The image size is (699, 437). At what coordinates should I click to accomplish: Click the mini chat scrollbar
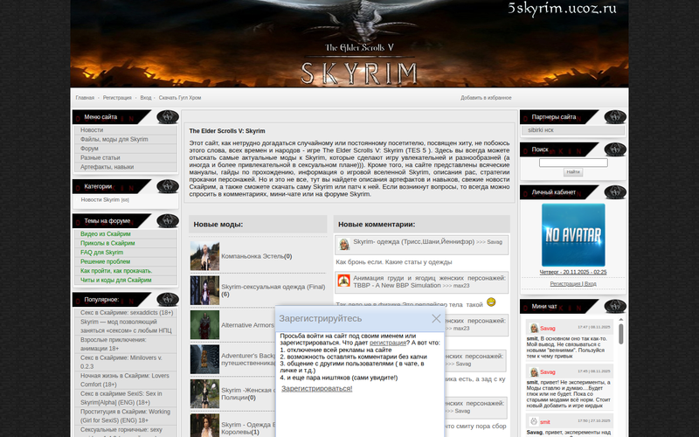coord(621,335)
